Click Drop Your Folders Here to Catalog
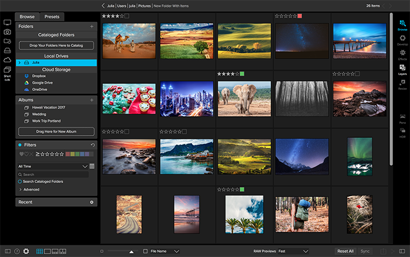Screen dimensions: 410x257 coord(56,45)
